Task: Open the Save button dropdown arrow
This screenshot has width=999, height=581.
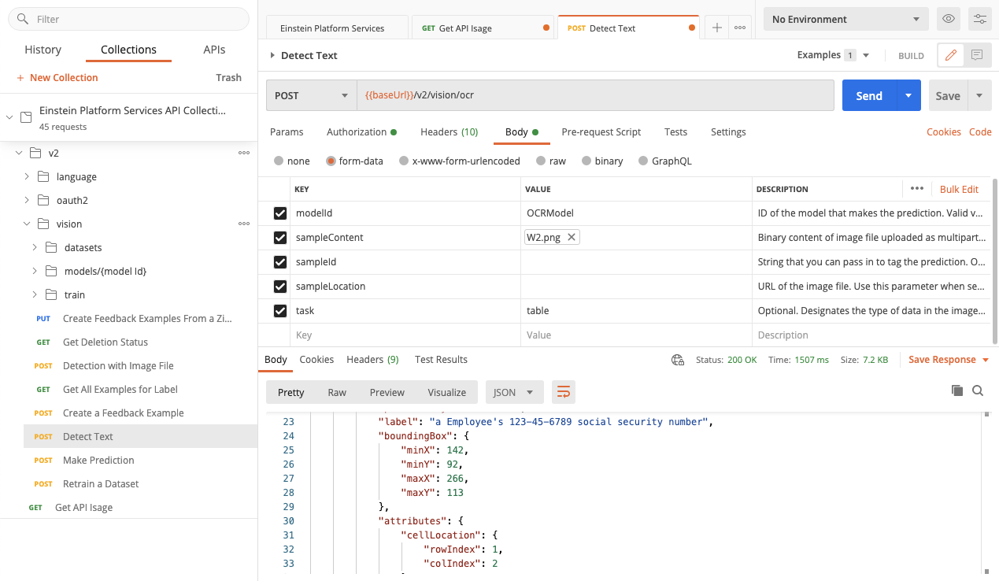Action: tap(979, 95)
